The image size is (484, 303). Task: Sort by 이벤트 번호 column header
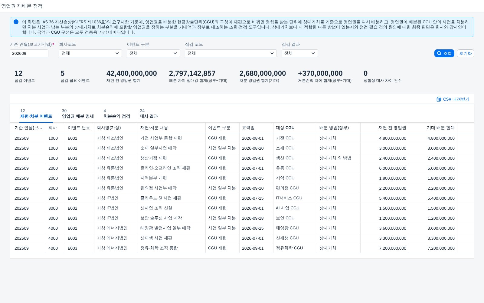pos(80,128)
